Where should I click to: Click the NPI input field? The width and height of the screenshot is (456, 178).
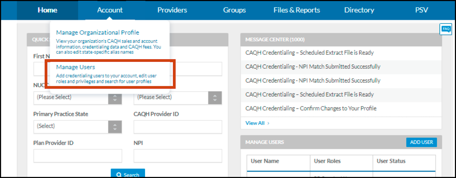[178, 156]
